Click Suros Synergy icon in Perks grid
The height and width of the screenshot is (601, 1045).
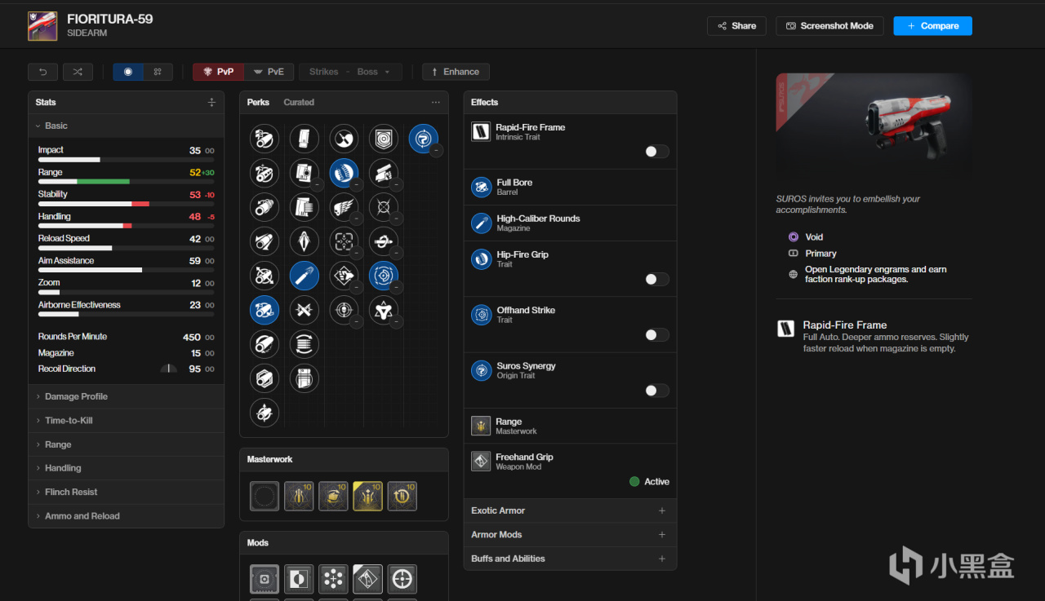[x=423, y=139]
